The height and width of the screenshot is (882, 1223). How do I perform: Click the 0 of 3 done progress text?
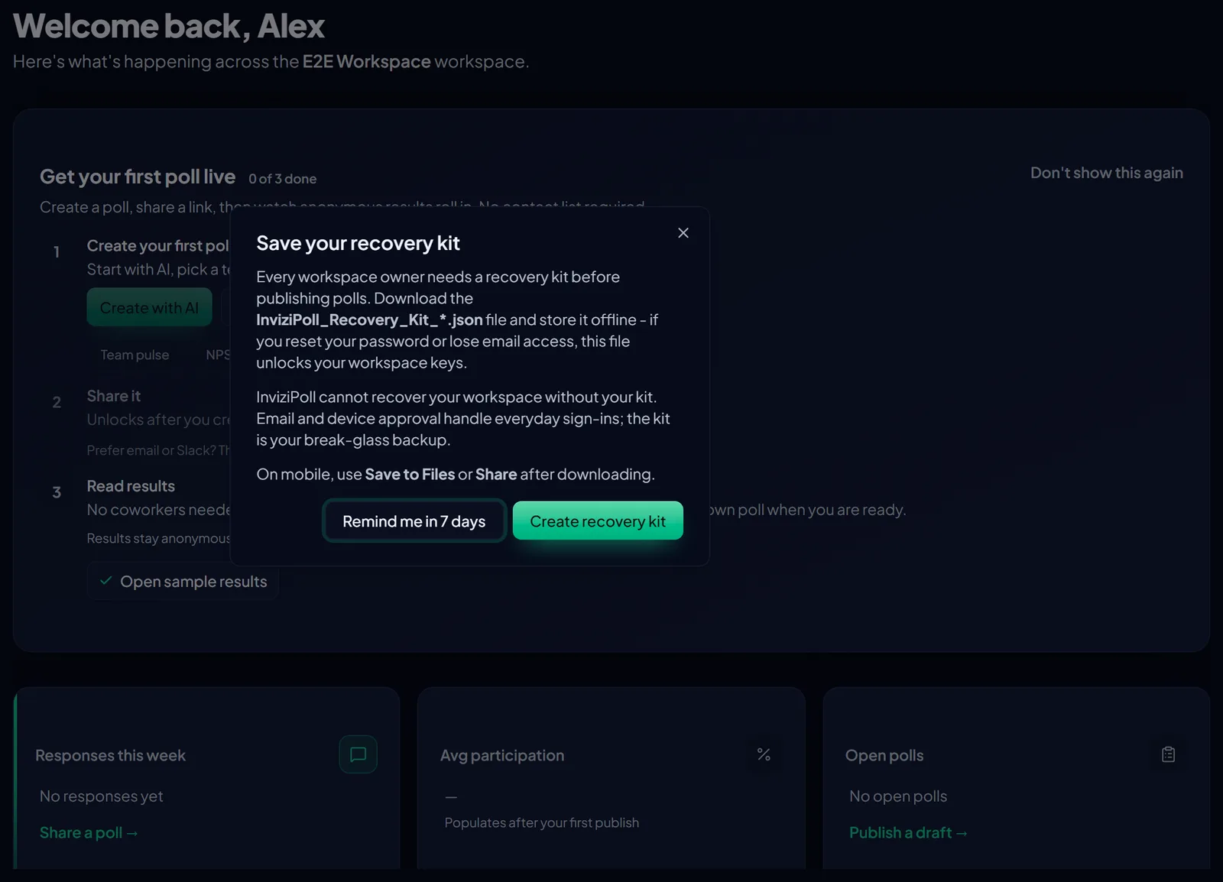282,179
